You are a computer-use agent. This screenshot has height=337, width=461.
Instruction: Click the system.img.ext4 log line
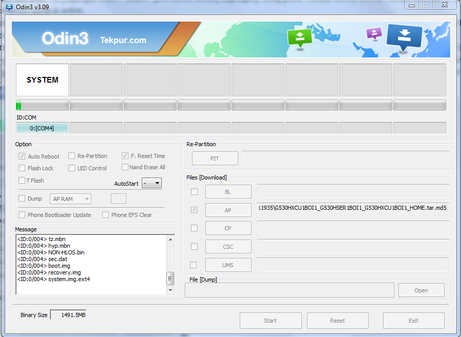(53, 279)
